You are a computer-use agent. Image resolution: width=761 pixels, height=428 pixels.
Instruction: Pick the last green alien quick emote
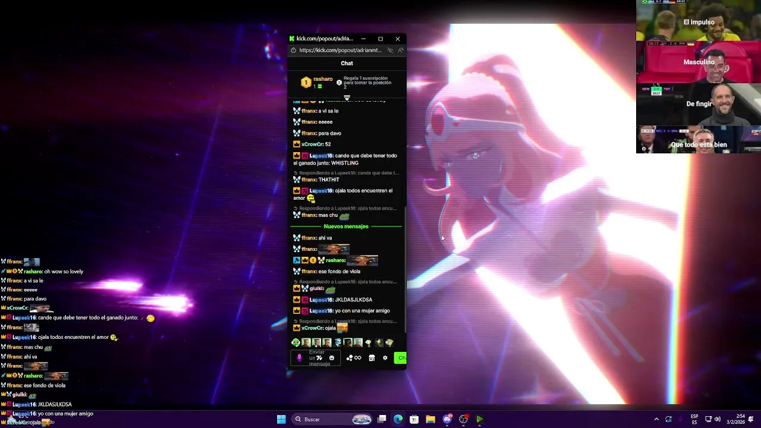coord(389,342)
